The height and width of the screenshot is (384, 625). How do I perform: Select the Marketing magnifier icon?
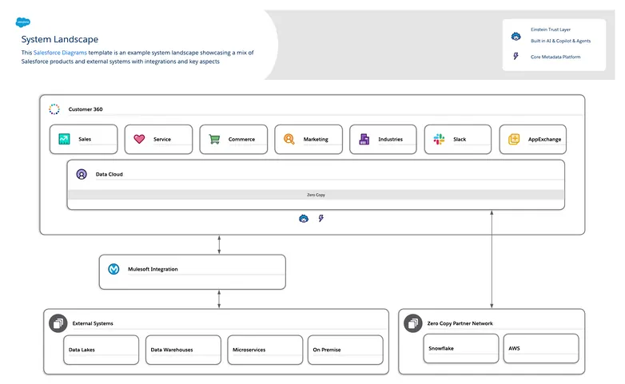(x=289, y=139)
